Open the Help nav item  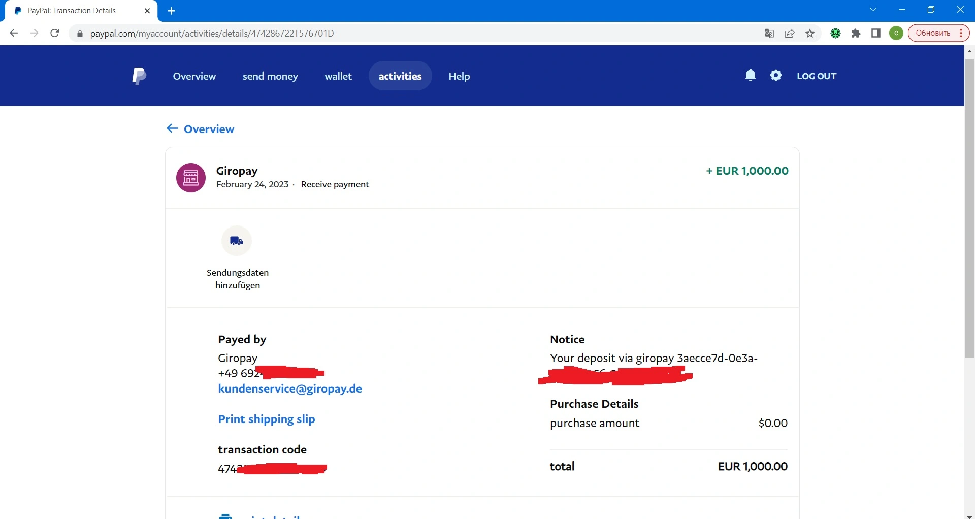click(x=459, y=76)
